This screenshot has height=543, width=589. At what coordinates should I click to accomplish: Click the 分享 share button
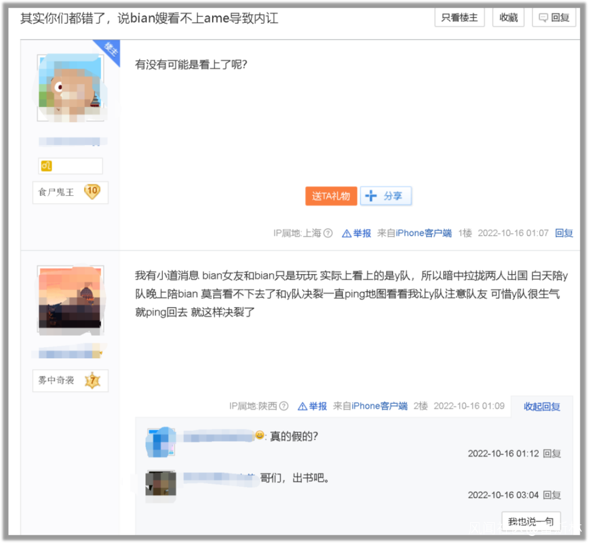click(x=386, y=196)
